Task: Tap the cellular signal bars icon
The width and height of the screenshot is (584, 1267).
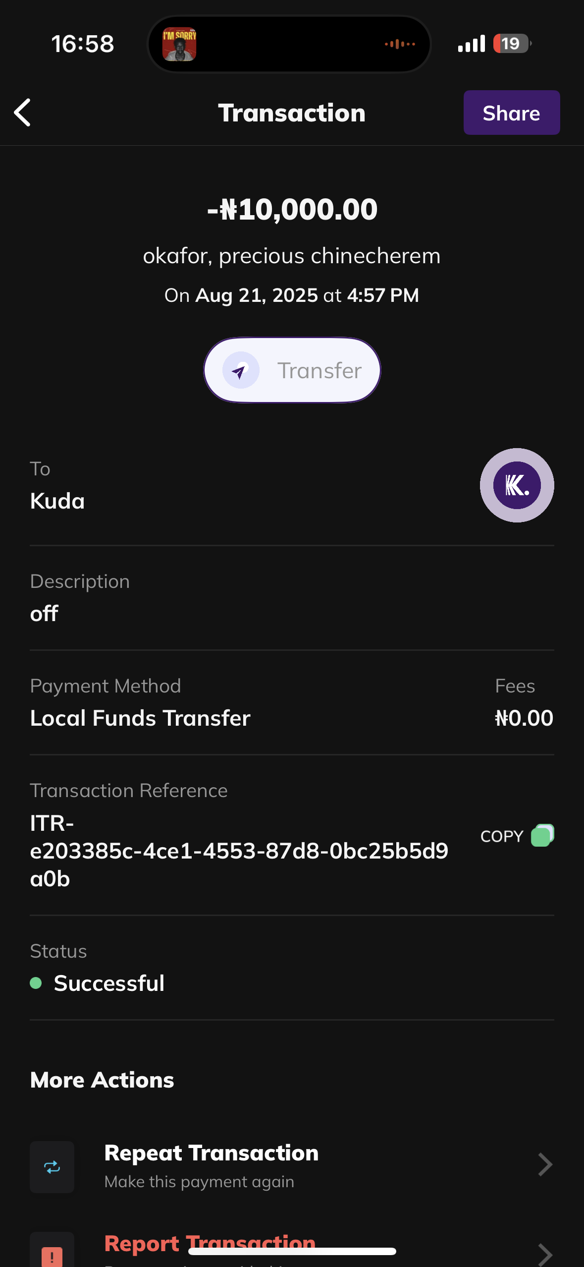Action: pyautogui.click(x=472, y=44)
